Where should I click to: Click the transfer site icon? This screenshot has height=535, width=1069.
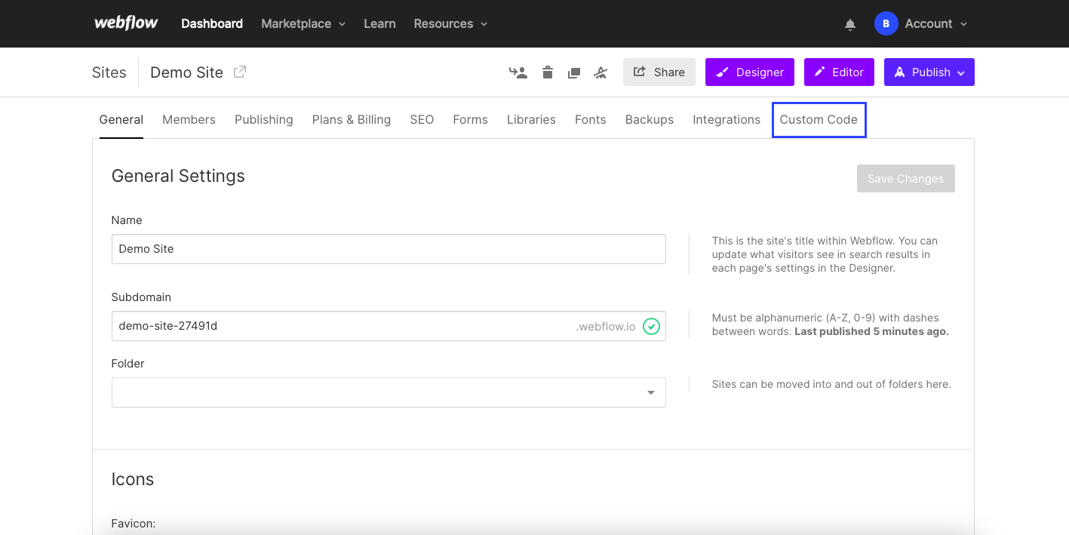tap(518, 72)
